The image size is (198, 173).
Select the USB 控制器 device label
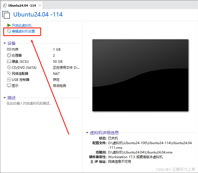(x=21, y=80)
